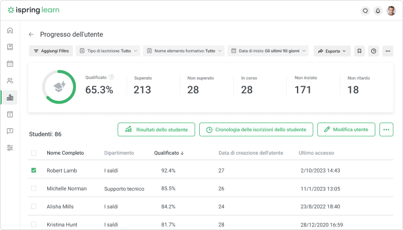Click the Dipartimento column header
Image resolution: width=403 pixels, height=230 pixels.
(119, 153)
